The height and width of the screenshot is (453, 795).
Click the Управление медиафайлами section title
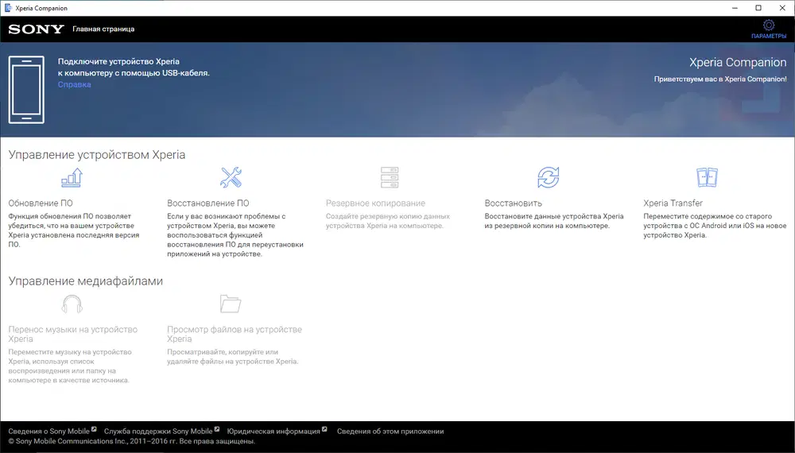pyautogui.click(x=86, y=281)
